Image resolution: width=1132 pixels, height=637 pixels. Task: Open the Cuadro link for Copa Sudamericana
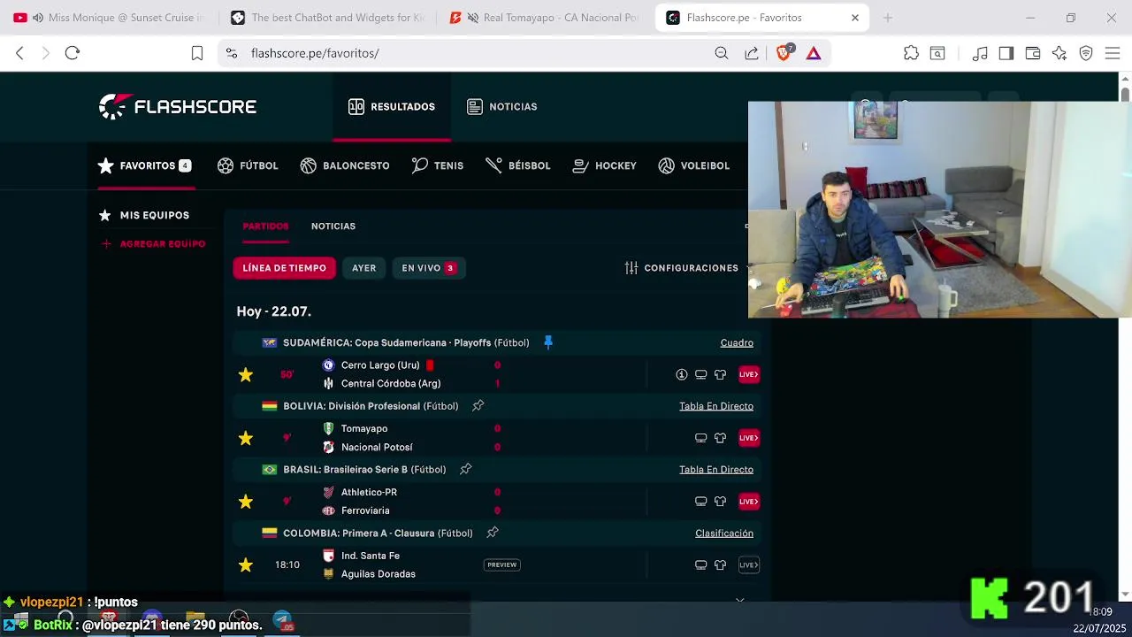pyautogui.click(x=737, y=342)
